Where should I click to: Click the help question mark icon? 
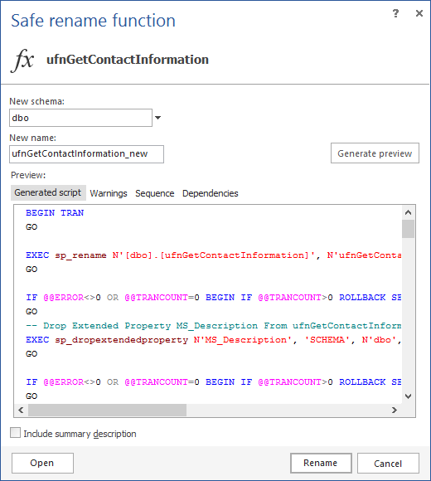395,13
